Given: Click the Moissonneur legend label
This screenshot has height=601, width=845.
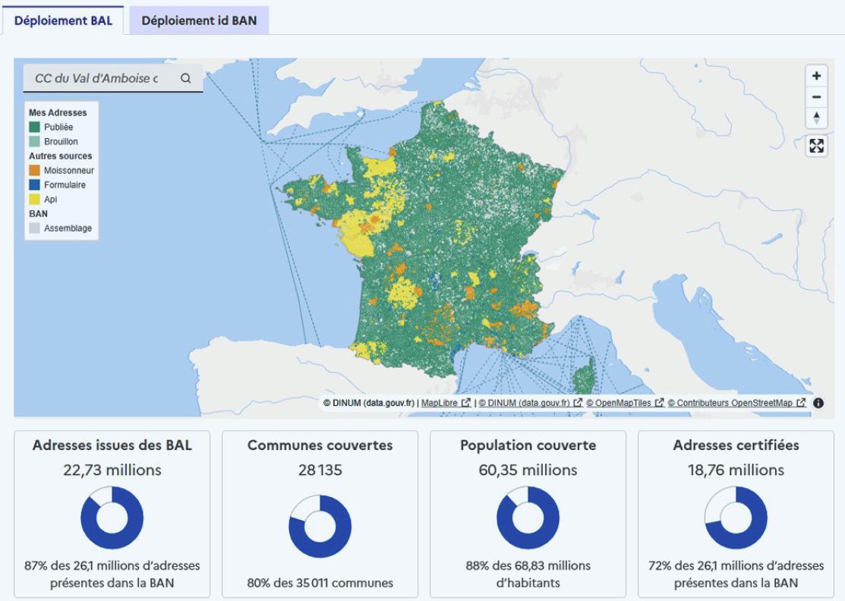Looking at the screenshot, I should click(x=69, y=170).
